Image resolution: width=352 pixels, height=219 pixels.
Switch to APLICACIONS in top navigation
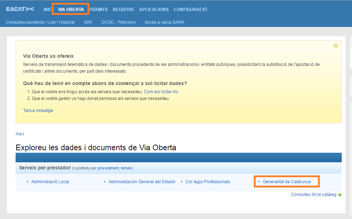(x=154, y=10)
